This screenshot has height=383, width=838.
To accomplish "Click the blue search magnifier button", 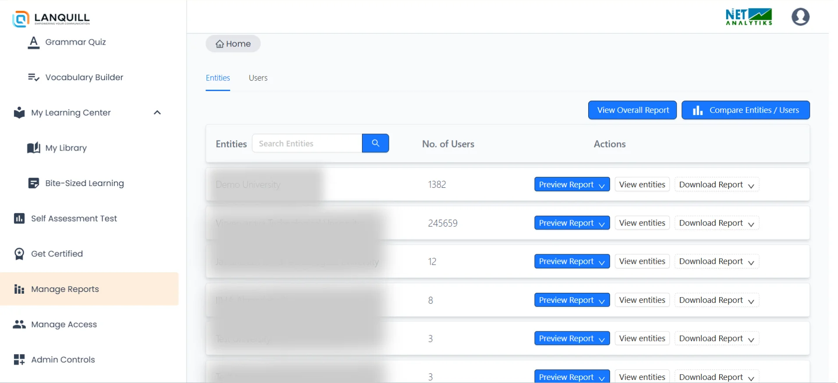I will tap(376, 143).
